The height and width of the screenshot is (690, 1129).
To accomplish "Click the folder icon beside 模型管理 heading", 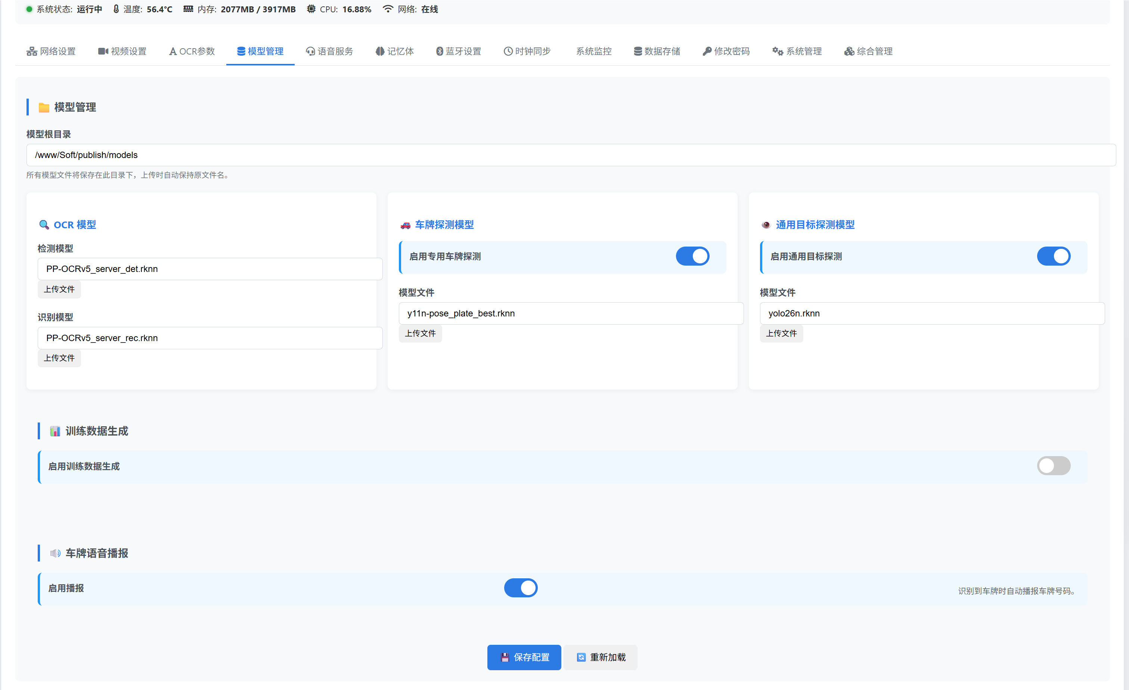I will (44, 107).
